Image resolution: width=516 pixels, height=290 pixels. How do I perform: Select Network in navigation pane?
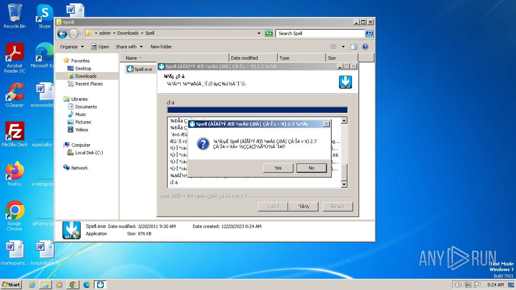(x=79, y=168)
